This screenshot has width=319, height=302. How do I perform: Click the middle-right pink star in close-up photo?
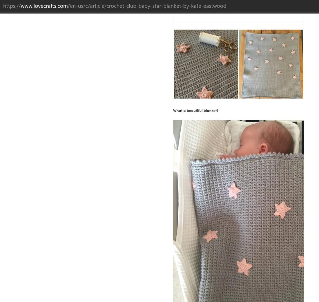tap(224, 59)
